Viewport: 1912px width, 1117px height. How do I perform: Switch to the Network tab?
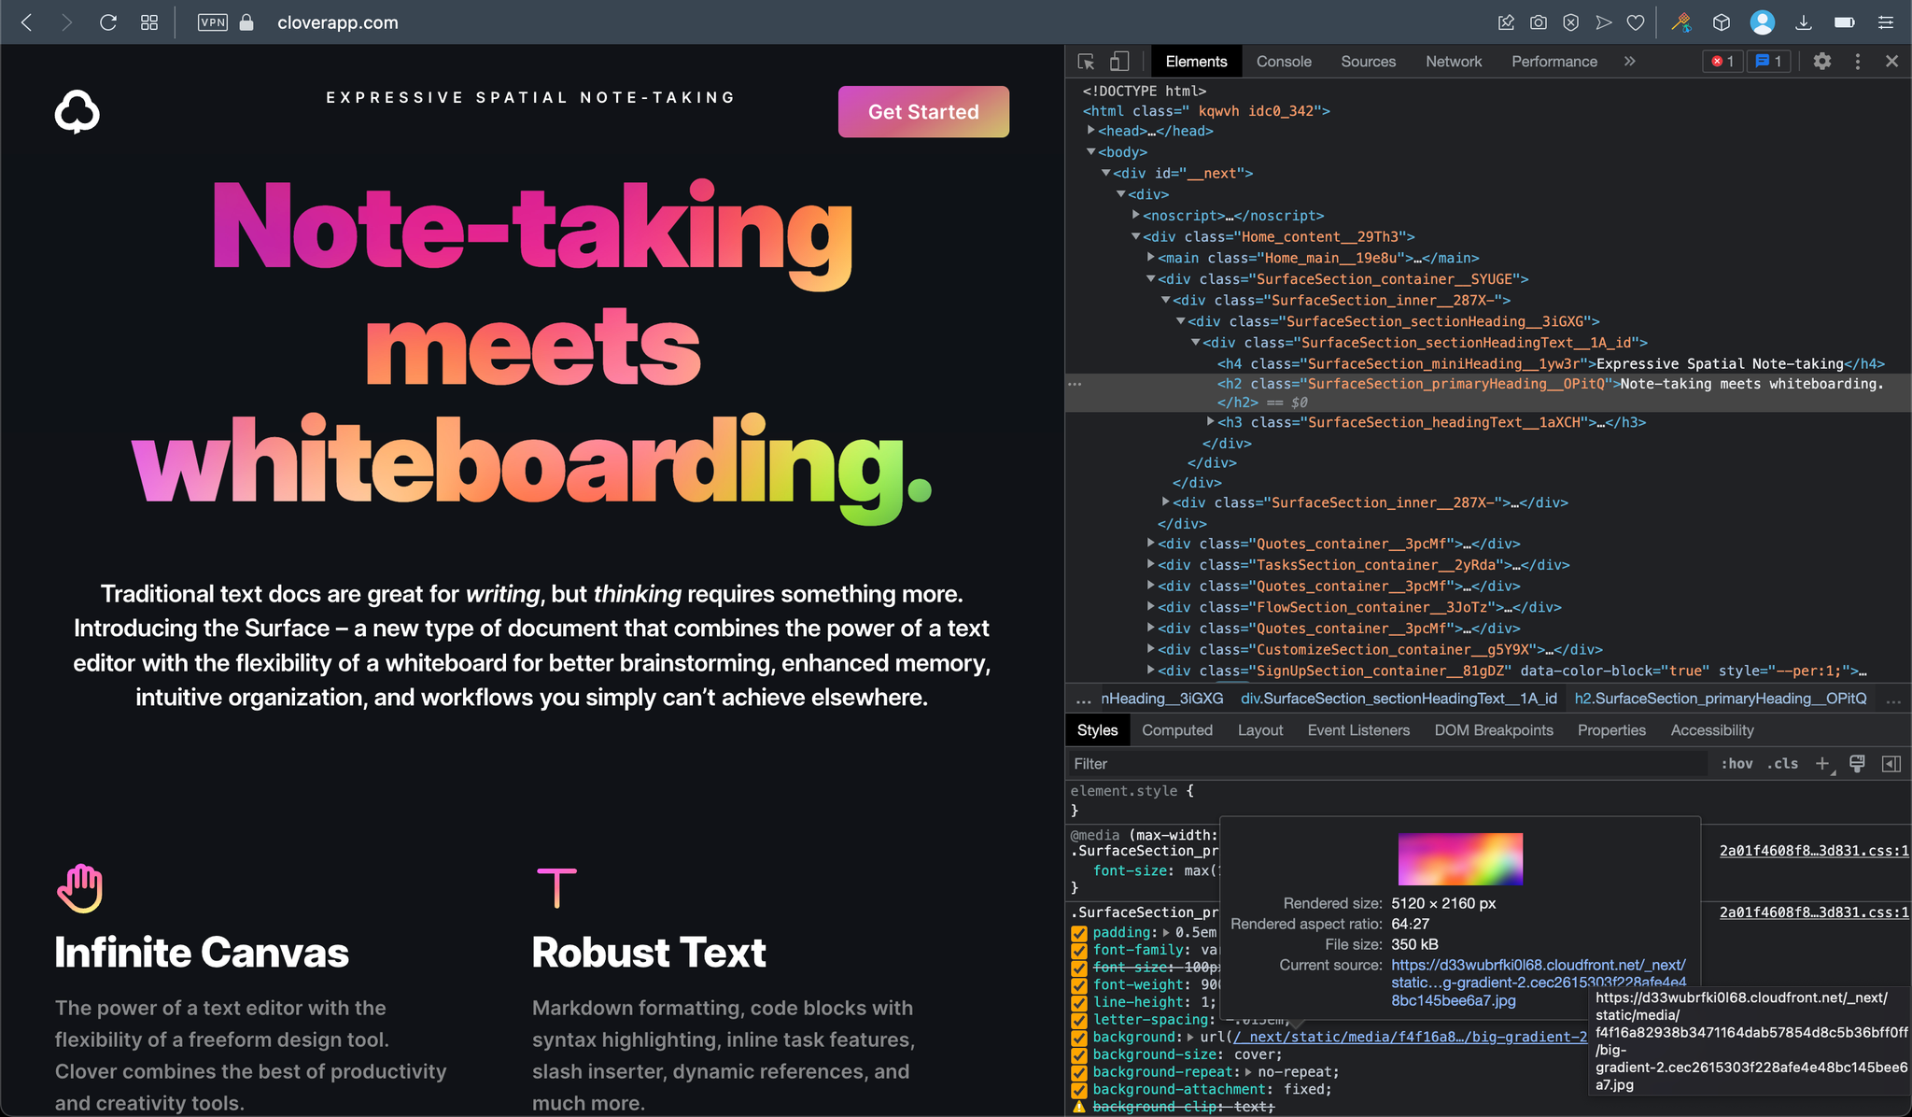[x=1454, y=62]
